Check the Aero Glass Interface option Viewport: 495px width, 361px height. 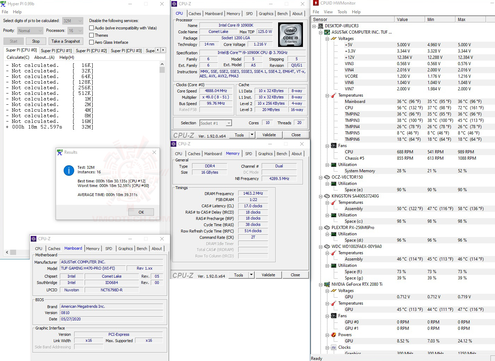91,42
